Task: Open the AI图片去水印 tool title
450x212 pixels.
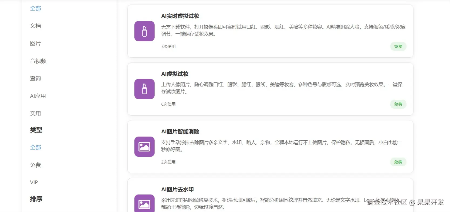Action: [x=177, y=189]
